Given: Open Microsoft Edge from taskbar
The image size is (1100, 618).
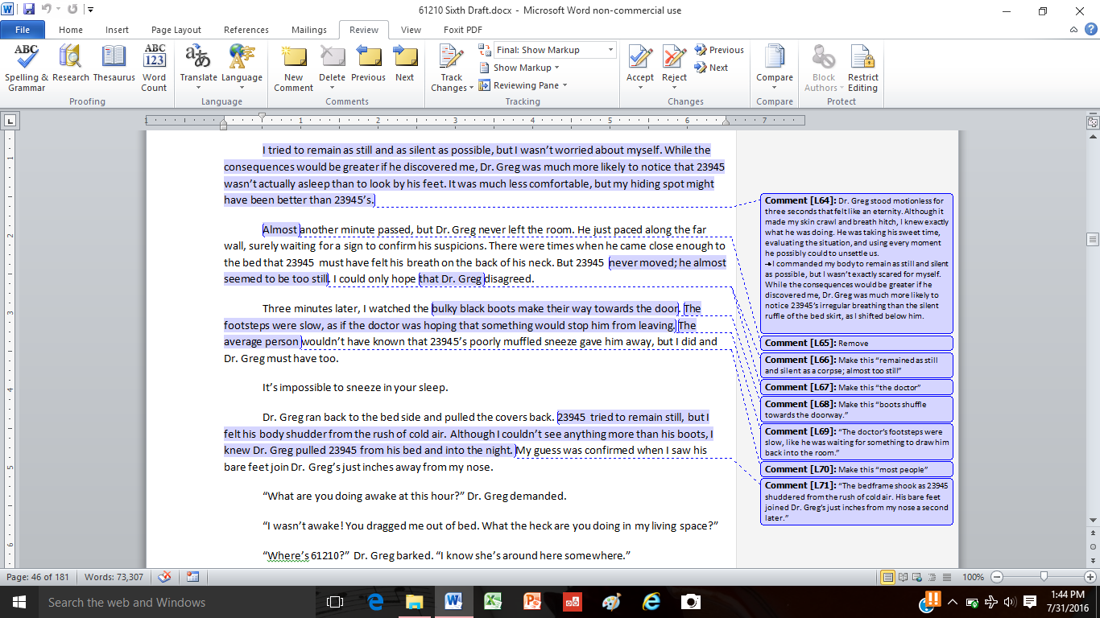Looking at the screenshot, I should click(x=375, y=602).
